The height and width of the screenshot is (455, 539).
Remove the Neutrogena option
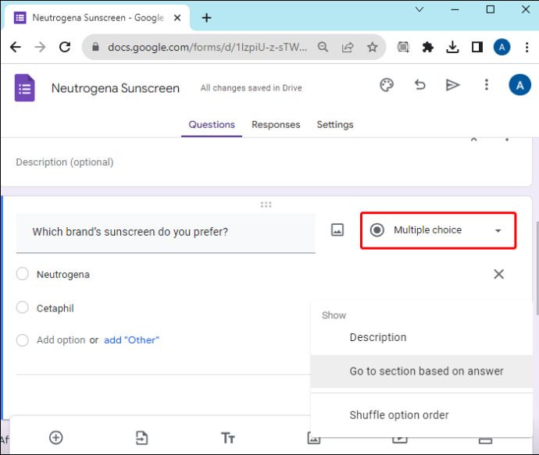[499, 274]
